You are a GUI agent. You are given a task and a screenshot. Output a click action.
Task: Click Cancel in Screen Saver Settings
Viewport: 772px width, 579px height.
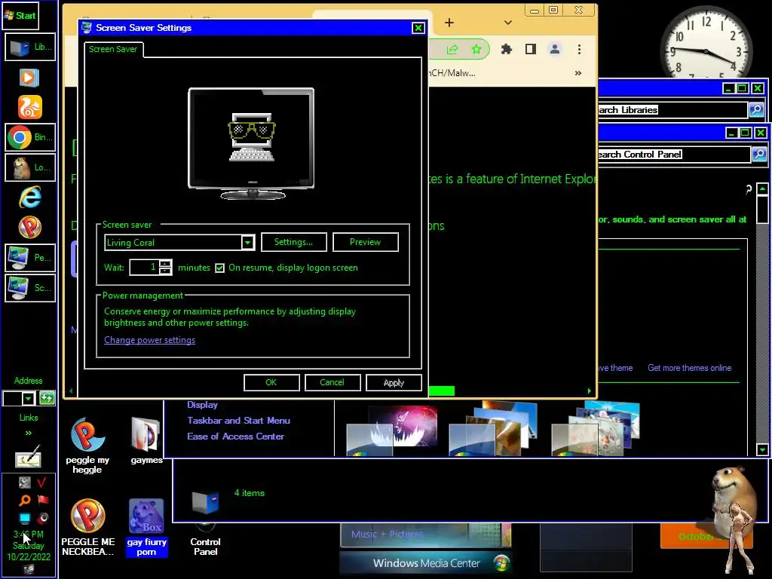click(x=332, y=382)
